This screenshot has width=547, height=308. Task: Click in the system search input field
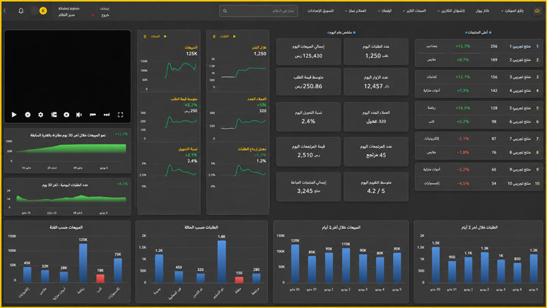point(258,11)
